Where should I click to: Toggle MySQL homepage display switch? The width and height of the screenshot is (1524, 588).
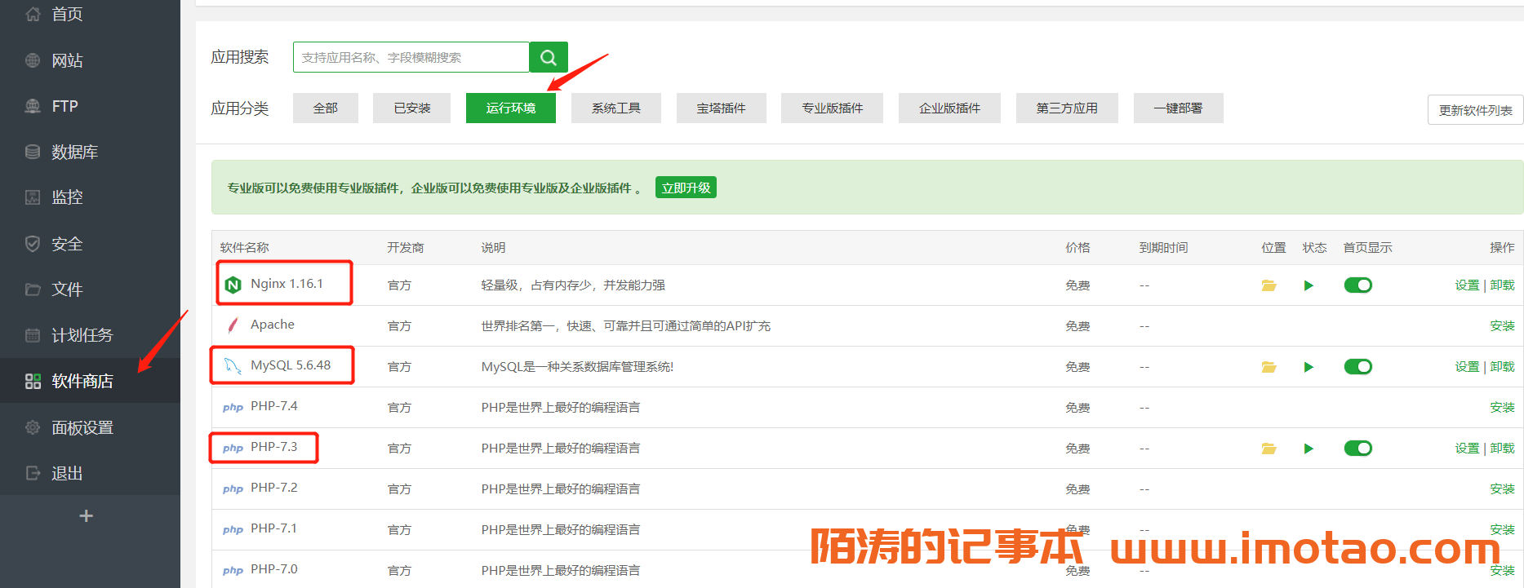pyautogui.click(x=1358, y=367)
